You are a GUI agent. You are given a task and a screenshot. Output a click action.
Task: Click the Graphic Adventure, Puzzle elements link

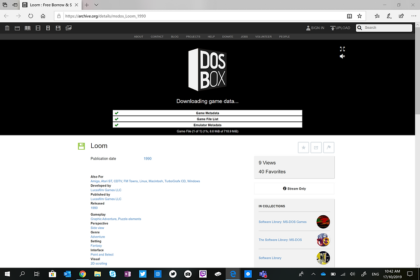[x=116, y=219]
